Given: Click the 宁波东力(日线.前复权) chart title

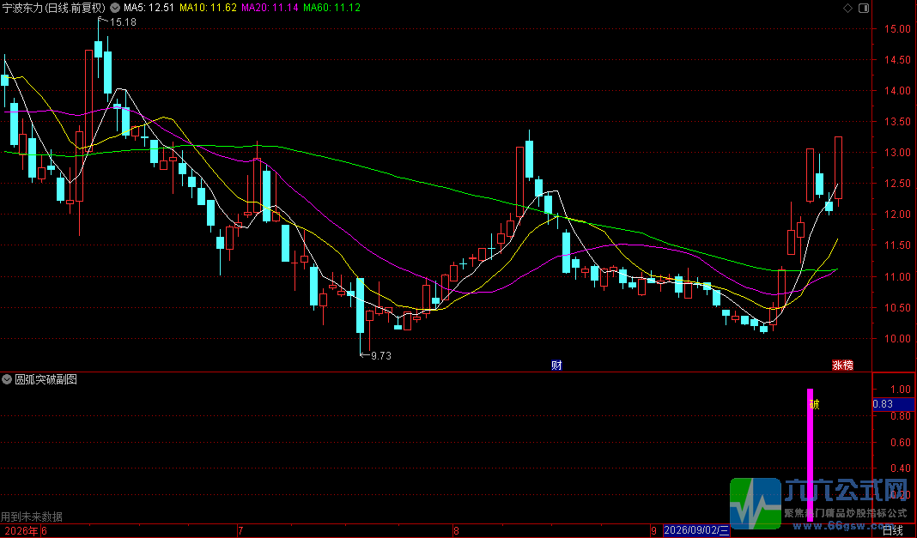Looking at the screenshot, I should point(54,8).
